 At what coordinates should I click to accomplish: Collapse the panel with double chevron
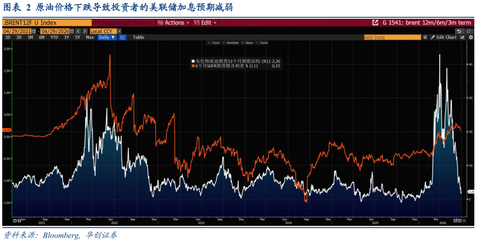(x=425, y=38)
